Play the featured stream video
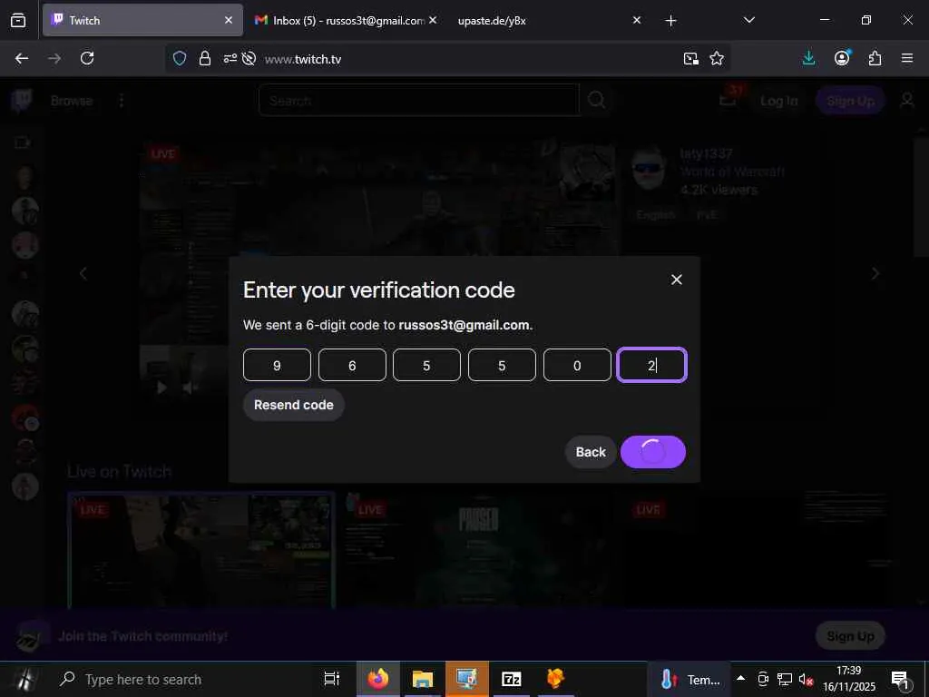Viewport: 929px width, 697px height. coord(161,388)
